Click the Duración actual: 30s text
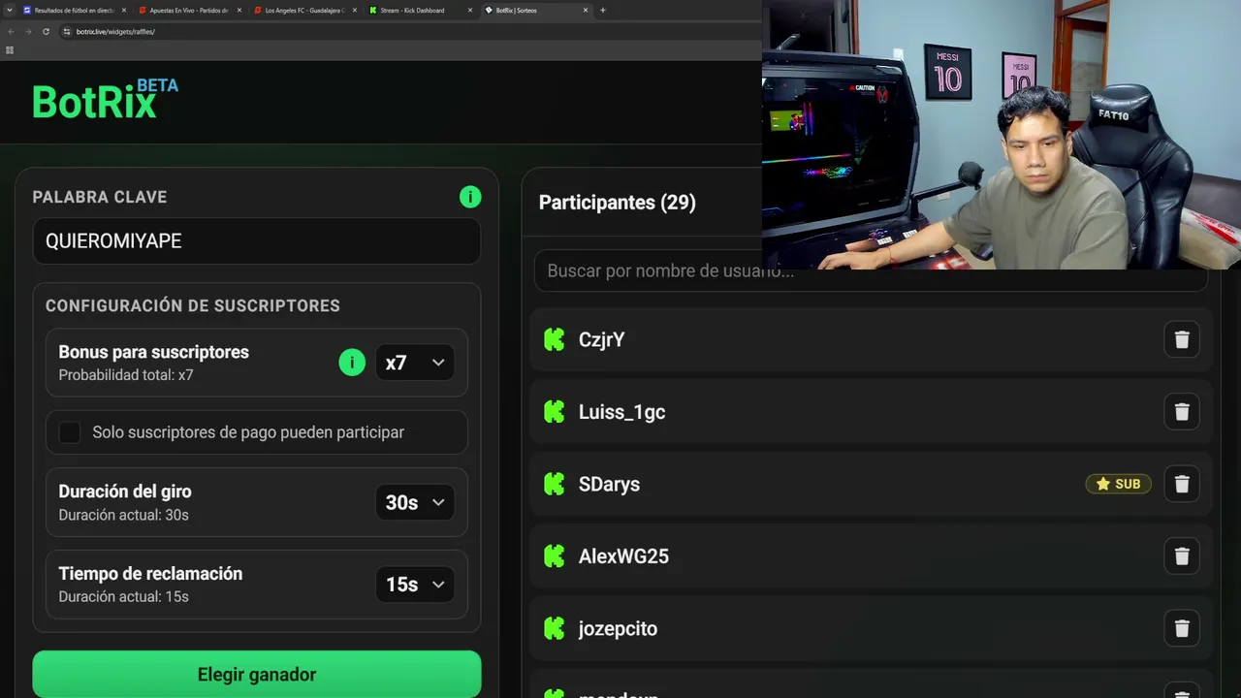Viewport: 1241px width, 698px height. point(123,515)
